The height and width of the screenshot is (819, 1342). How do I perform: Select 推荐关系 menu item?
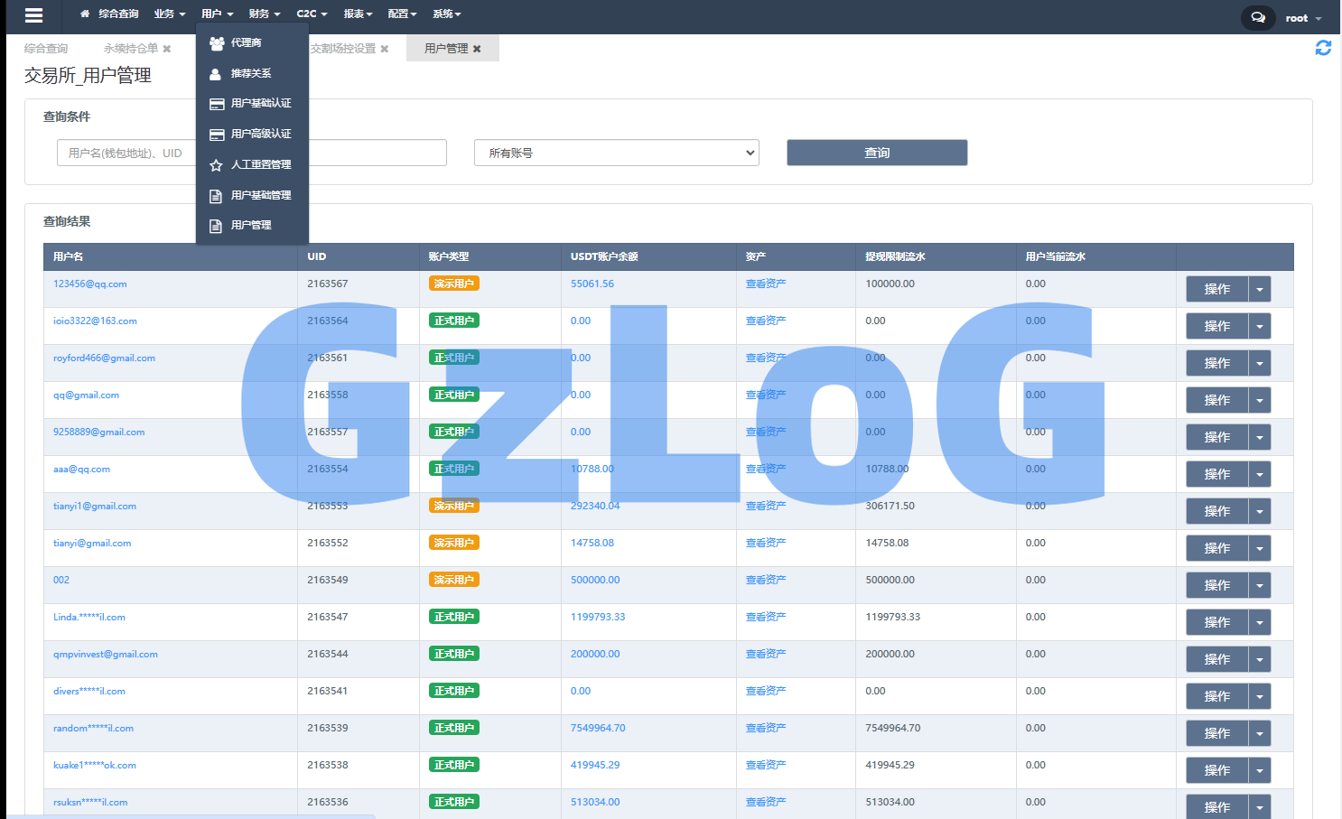250,73
